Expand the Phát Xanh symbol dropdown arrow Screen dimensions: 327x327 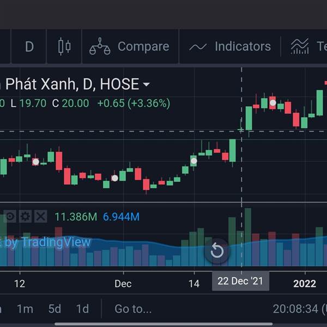[x=146, y=84]
